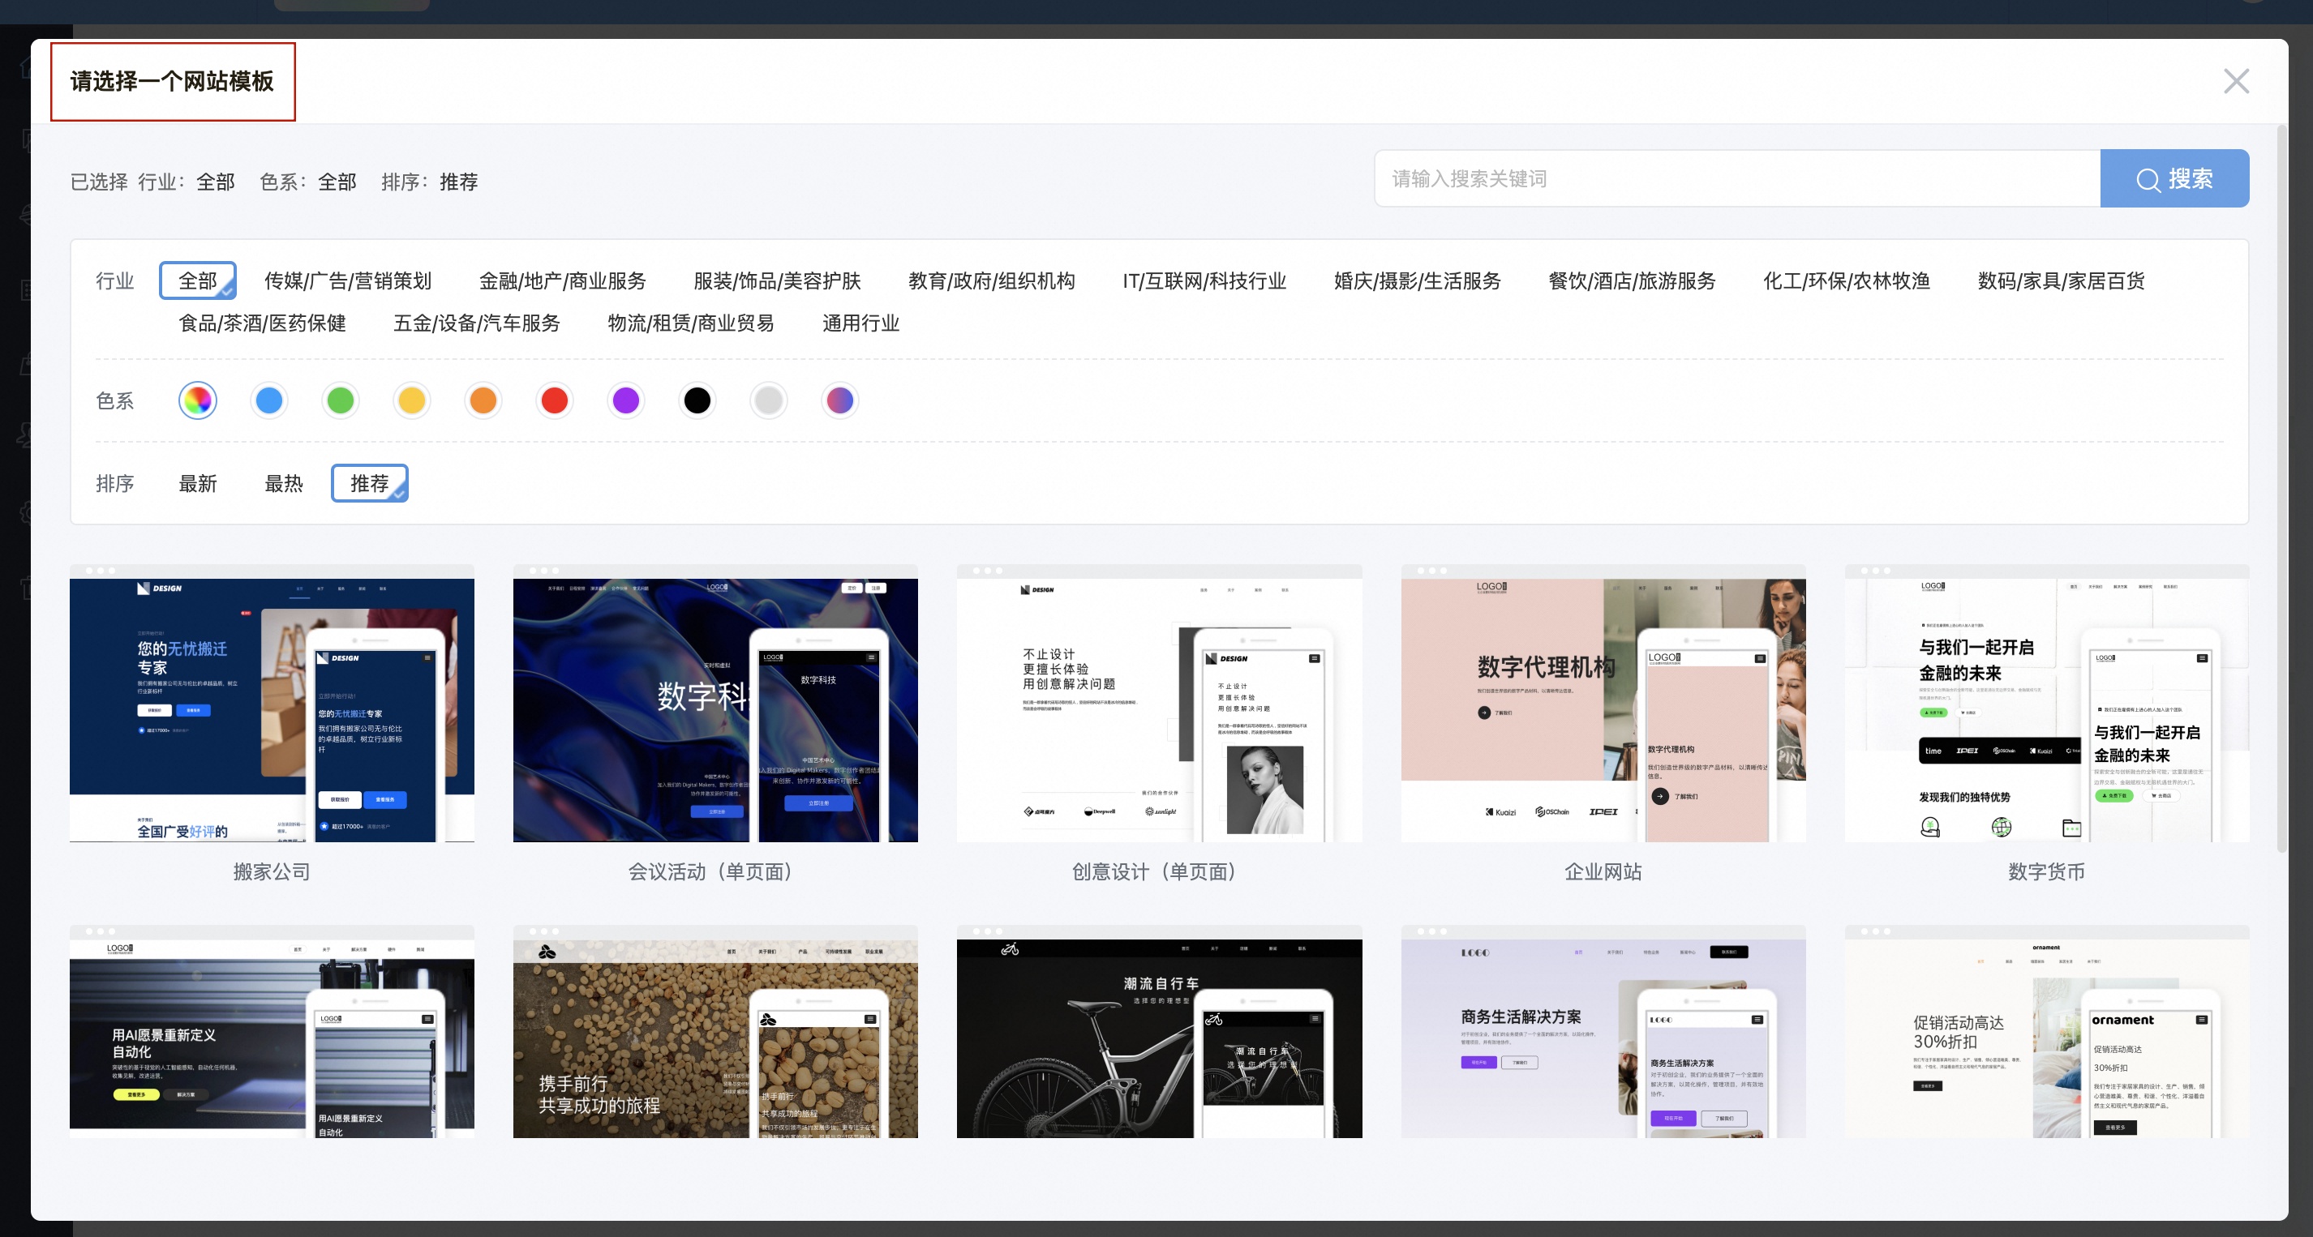Image resolution: width=2313 pixels, height=1237 pixels.
Task: Choose the purple color swatch
Action: tap(626, 400)
